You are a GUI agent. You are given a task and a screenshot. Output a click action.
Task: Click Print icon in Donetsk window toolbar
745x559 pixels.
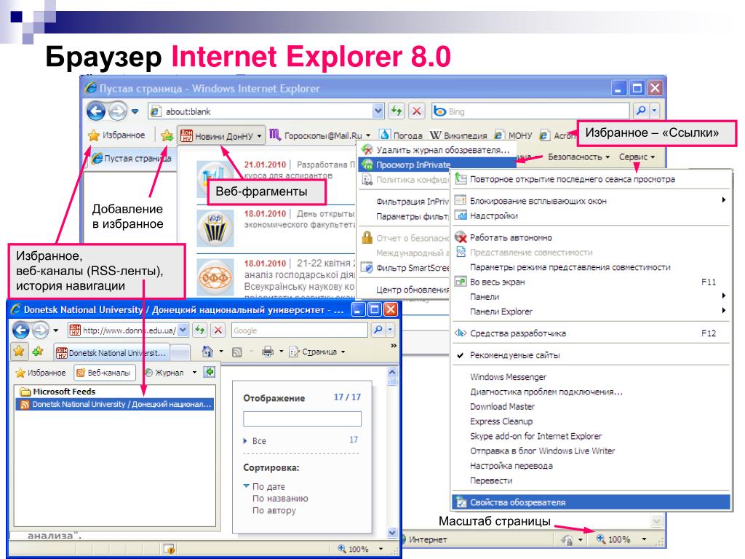268,352
